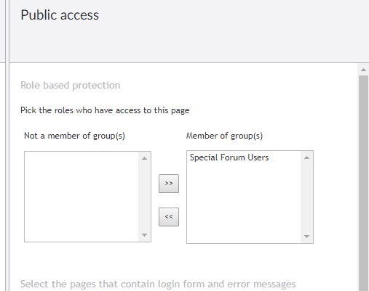Screen dimensions: 369x291
Task: Click the 'Member of group(s)' label
Action: (224, 136)
